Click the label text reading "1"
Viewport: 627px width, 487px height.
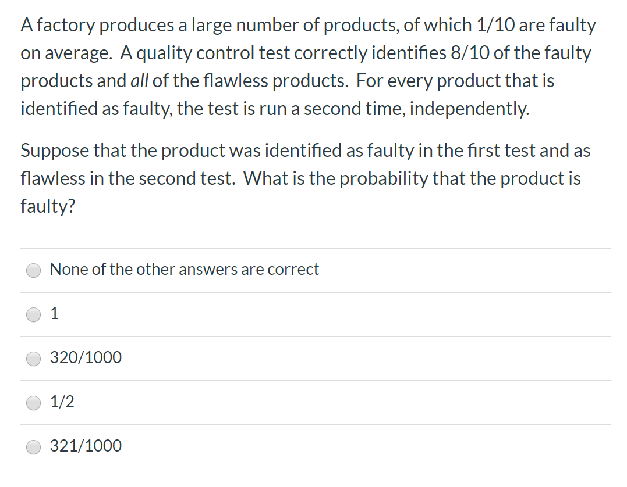[x=55, y=314]
